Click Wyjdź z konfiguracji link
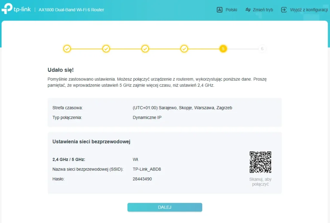Image resolution: width=330 pixels, height=223 pixels. (x=309, y=10)
